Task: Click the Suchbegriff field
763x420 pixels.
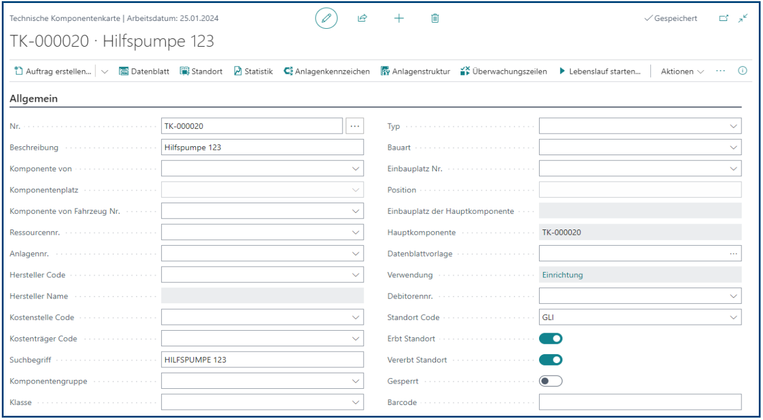Action: point(262,359)
